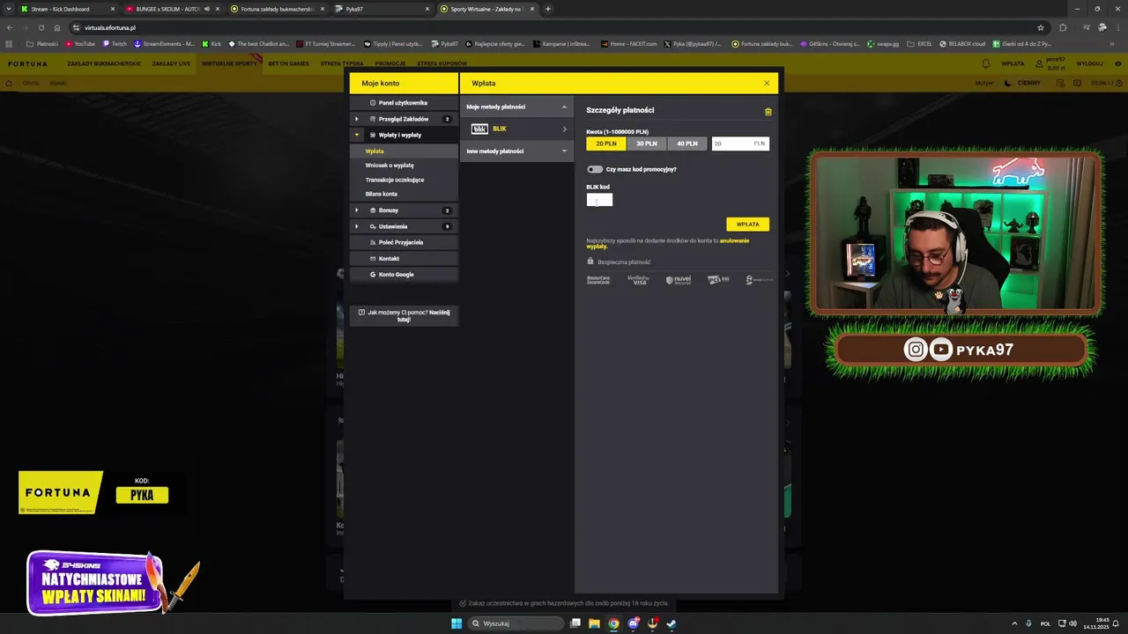Open BET ON GAMES in navigation
This screenshot has width=1128, height=634.
coord(289,63)
